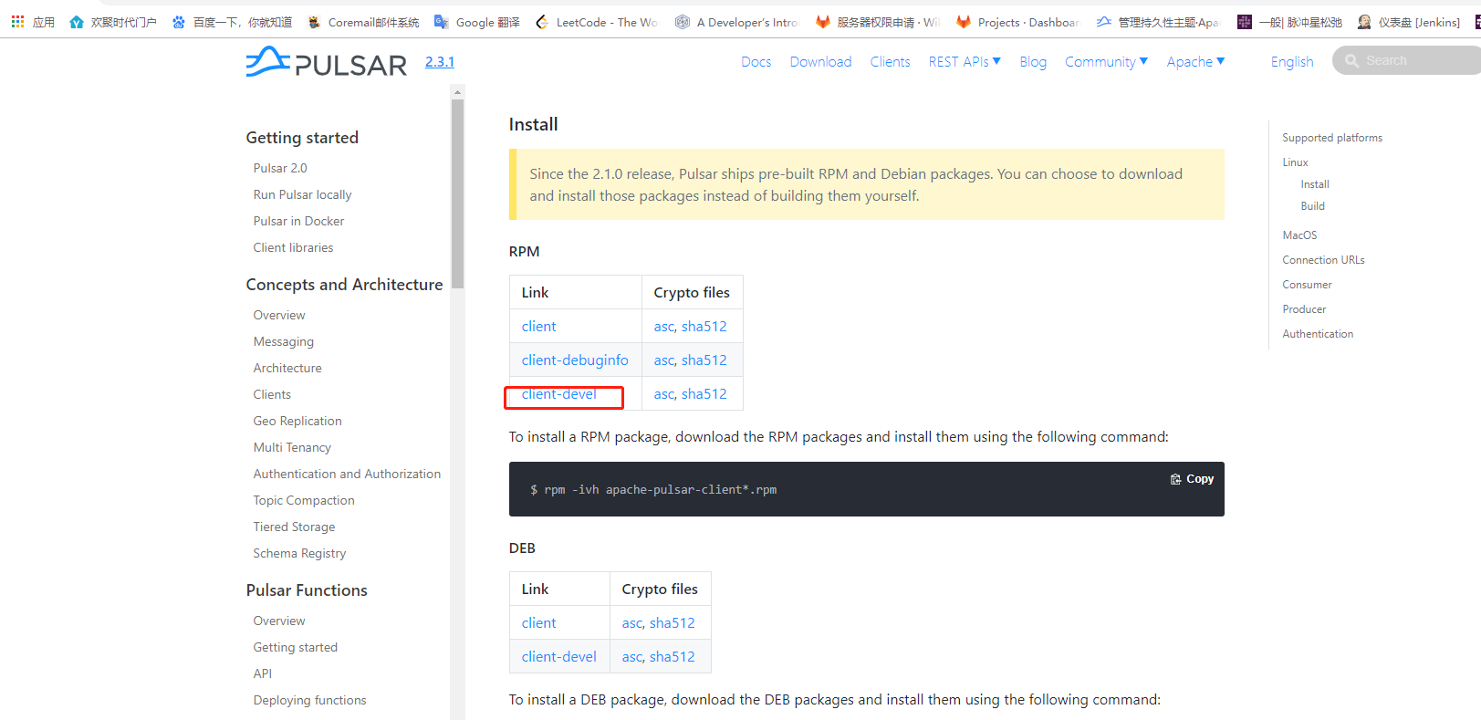The width and height of the screenshot is (1481, 720).
Task: Jump to Supported platforms section
Action: point(1332,138)
